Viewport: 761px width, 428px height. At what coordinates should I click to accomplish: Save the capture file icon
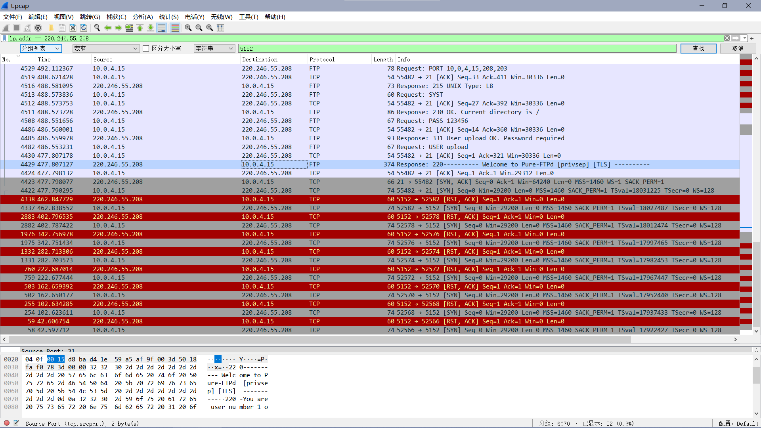[x=62, y=28]
